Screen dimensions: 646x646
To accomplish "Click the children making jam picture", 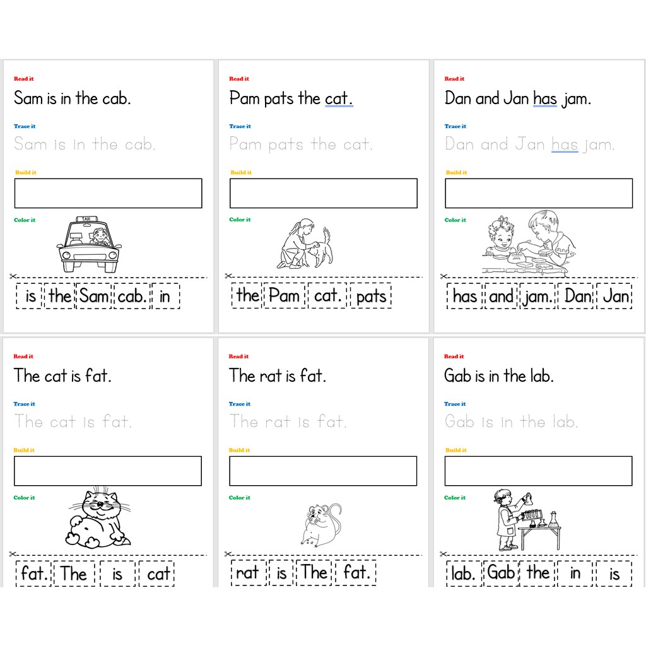I will (529, 243).
